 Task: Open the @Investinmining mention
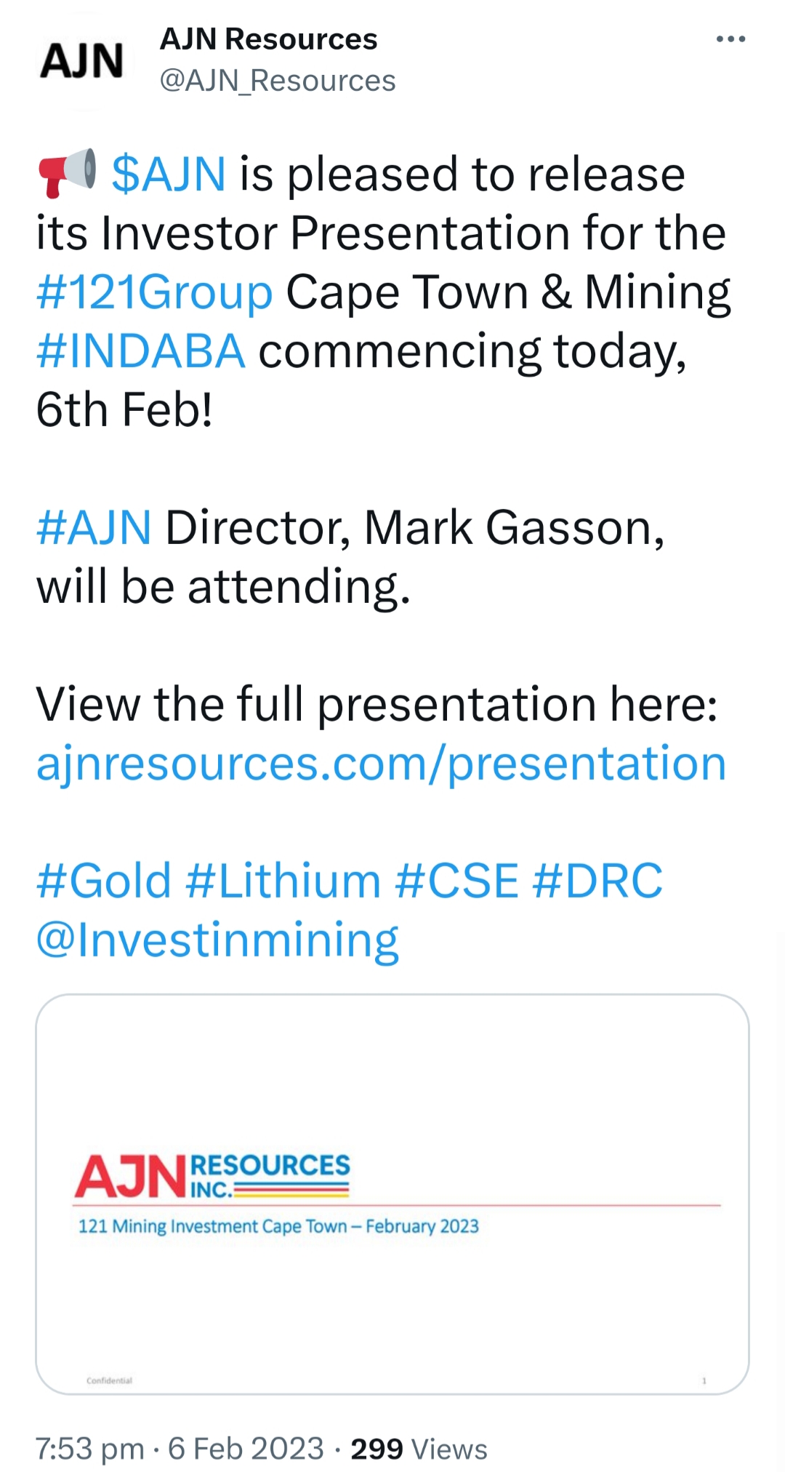pos(217,940)
